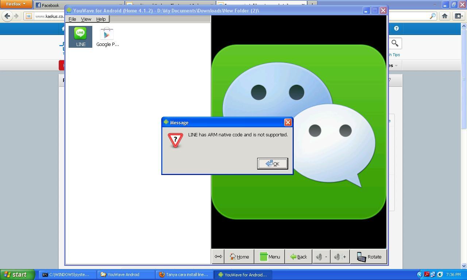
Task: Open the File menu in YouWave
Action: click(72, 19)
